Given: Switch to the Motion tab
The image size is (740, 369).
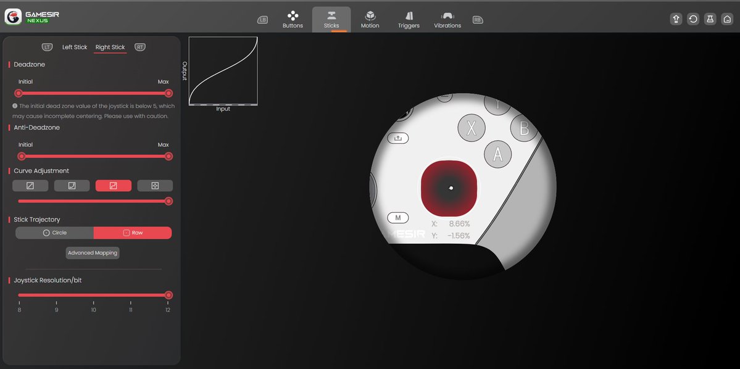Looking at the screenshot, I should coord(370,19).
